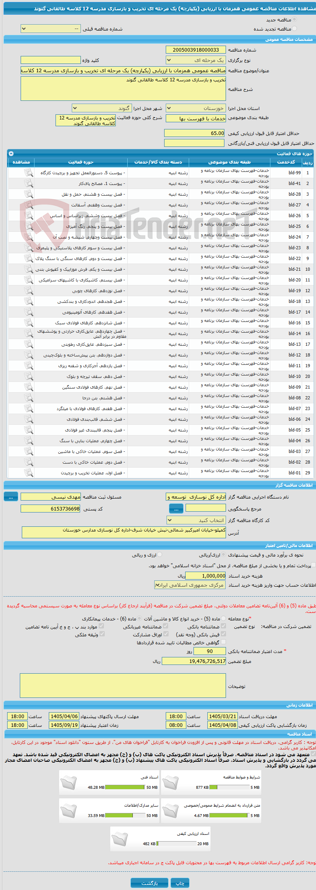Open the view magnifier icon for row bld-16
316x890 pixels.
coord(29,323)
